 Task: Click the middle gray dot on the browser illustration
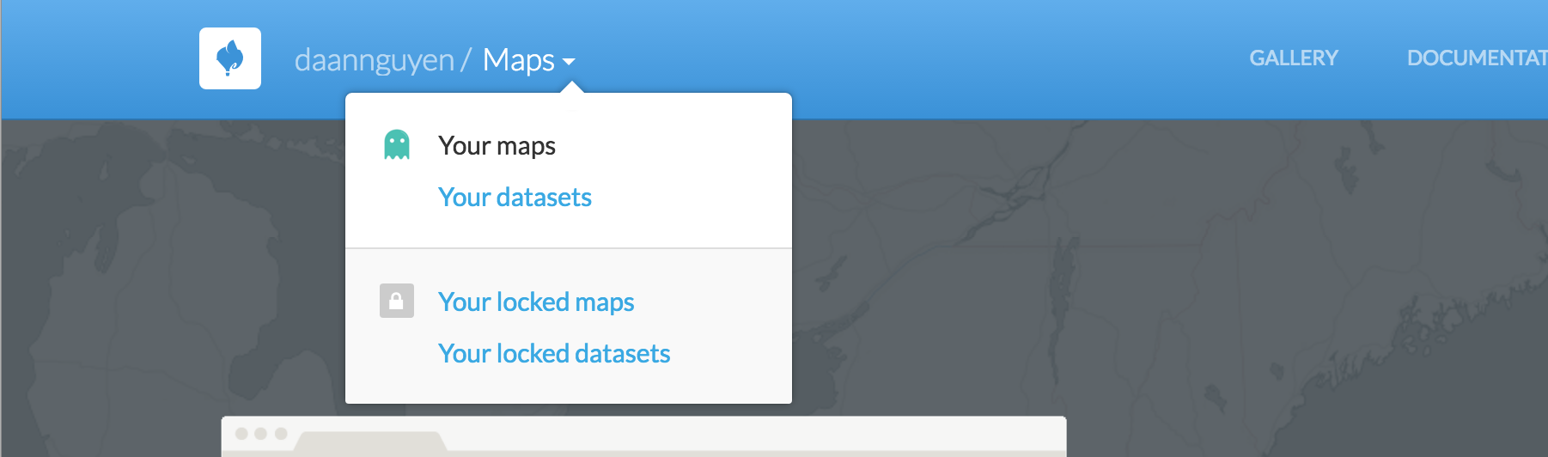tap(261, 433)
